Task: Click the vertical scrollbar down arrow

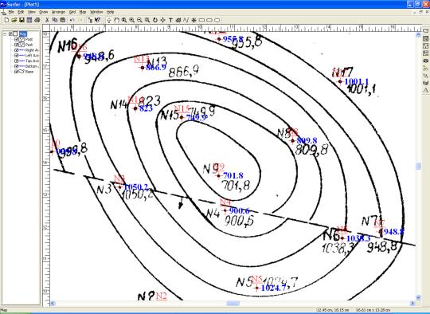Action: [418, 297]
